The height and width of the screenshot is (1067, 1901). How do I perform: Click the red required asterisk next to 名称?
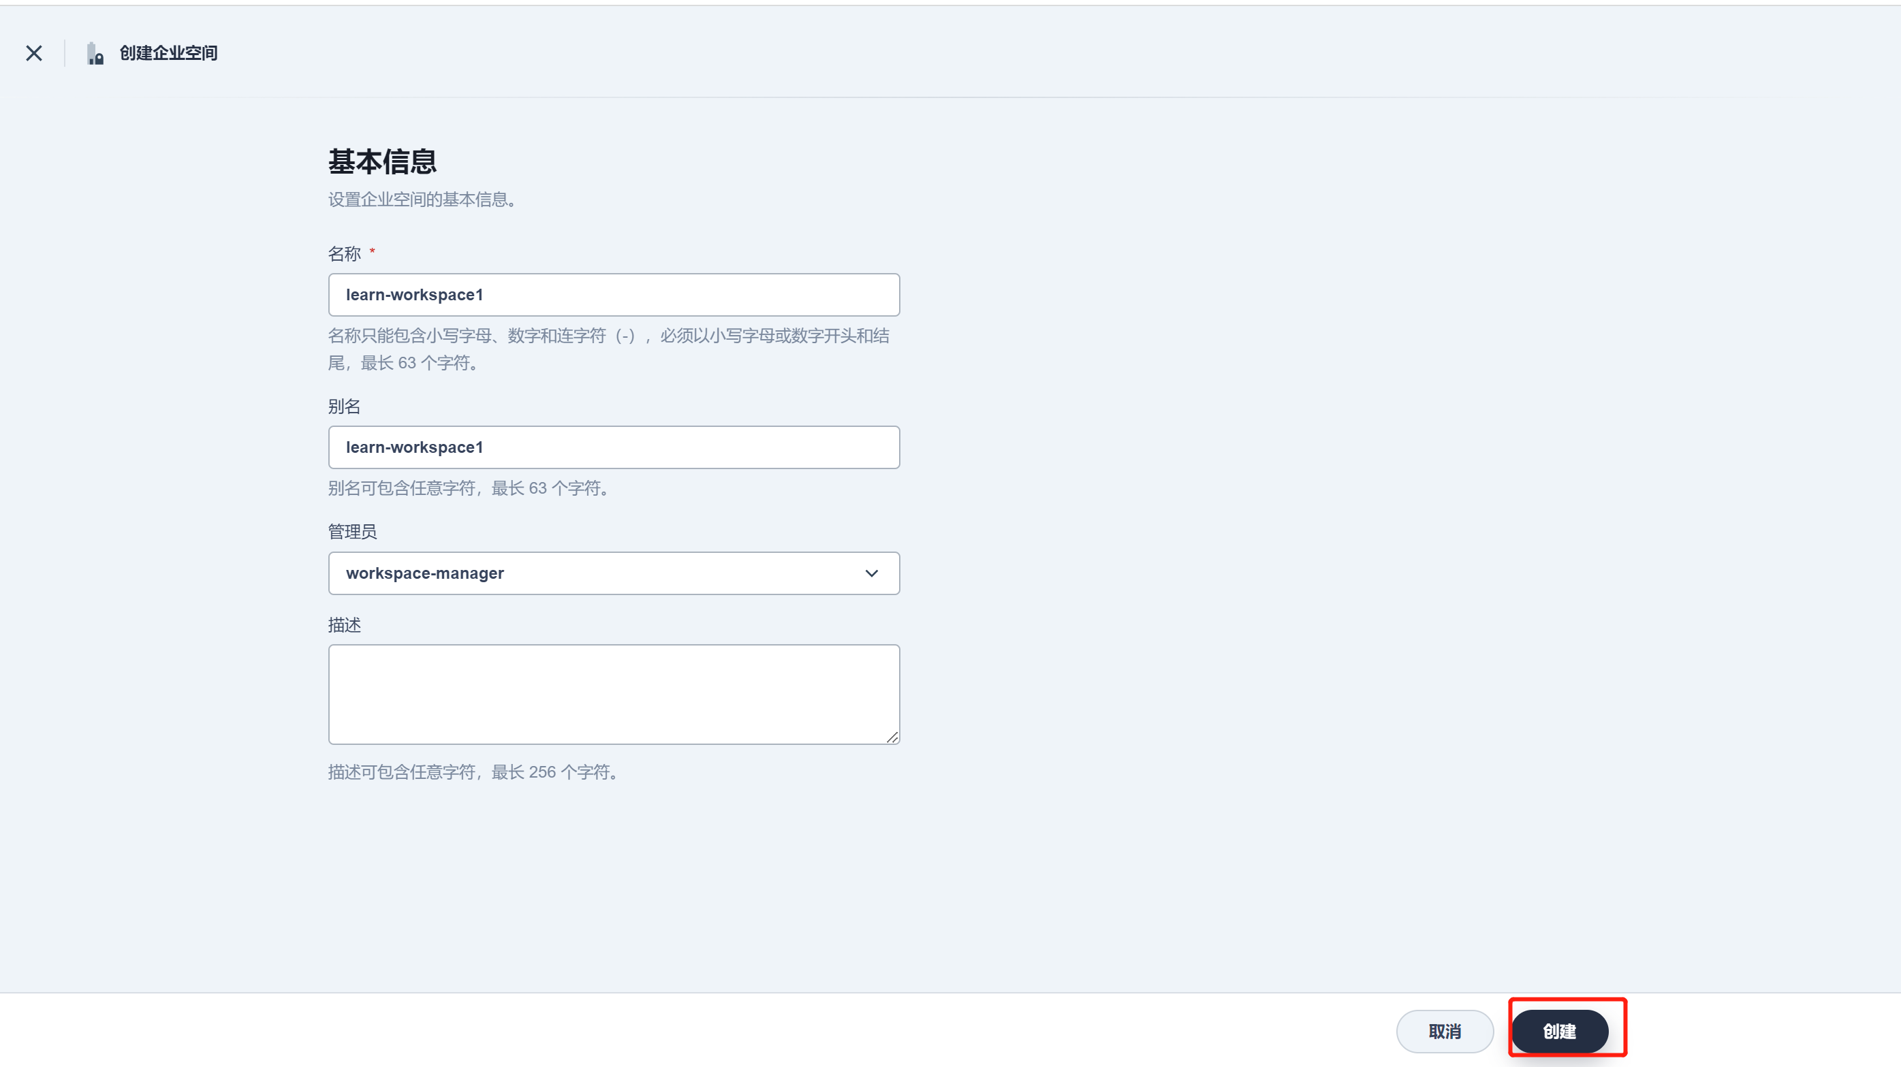click(372, 252)
